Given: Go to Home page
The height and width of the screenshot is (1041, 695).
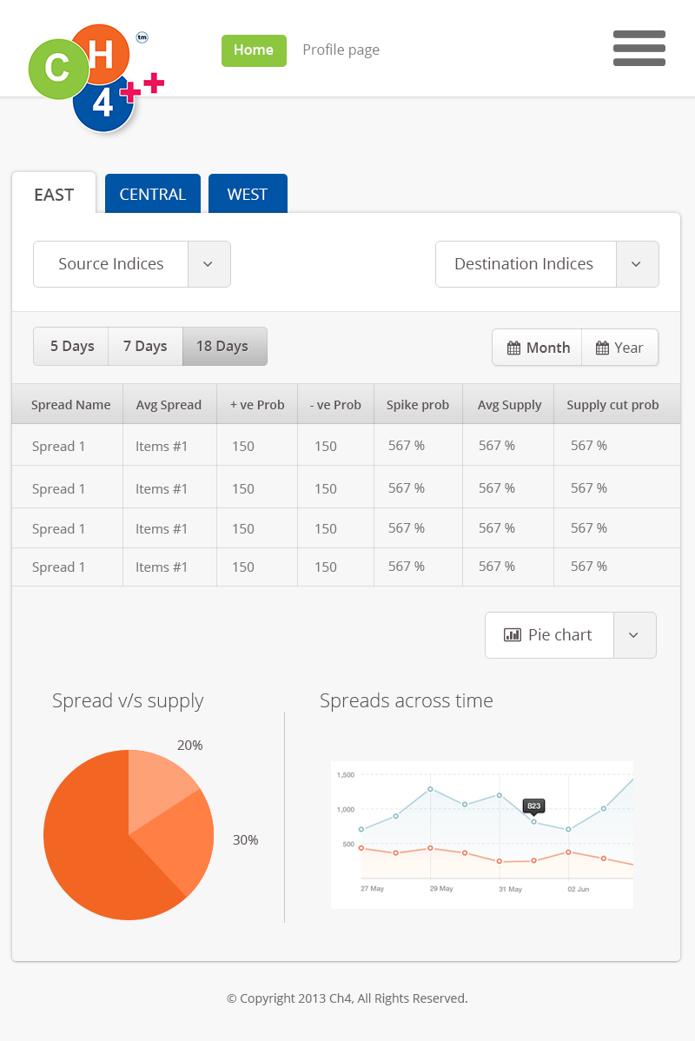Looking at the screenshot, I should coord(254,50).
